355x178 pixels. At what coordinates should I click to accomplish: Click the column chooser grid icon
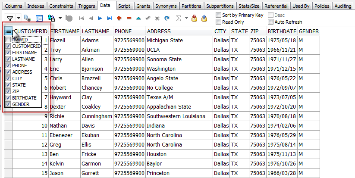click(9, 31)
